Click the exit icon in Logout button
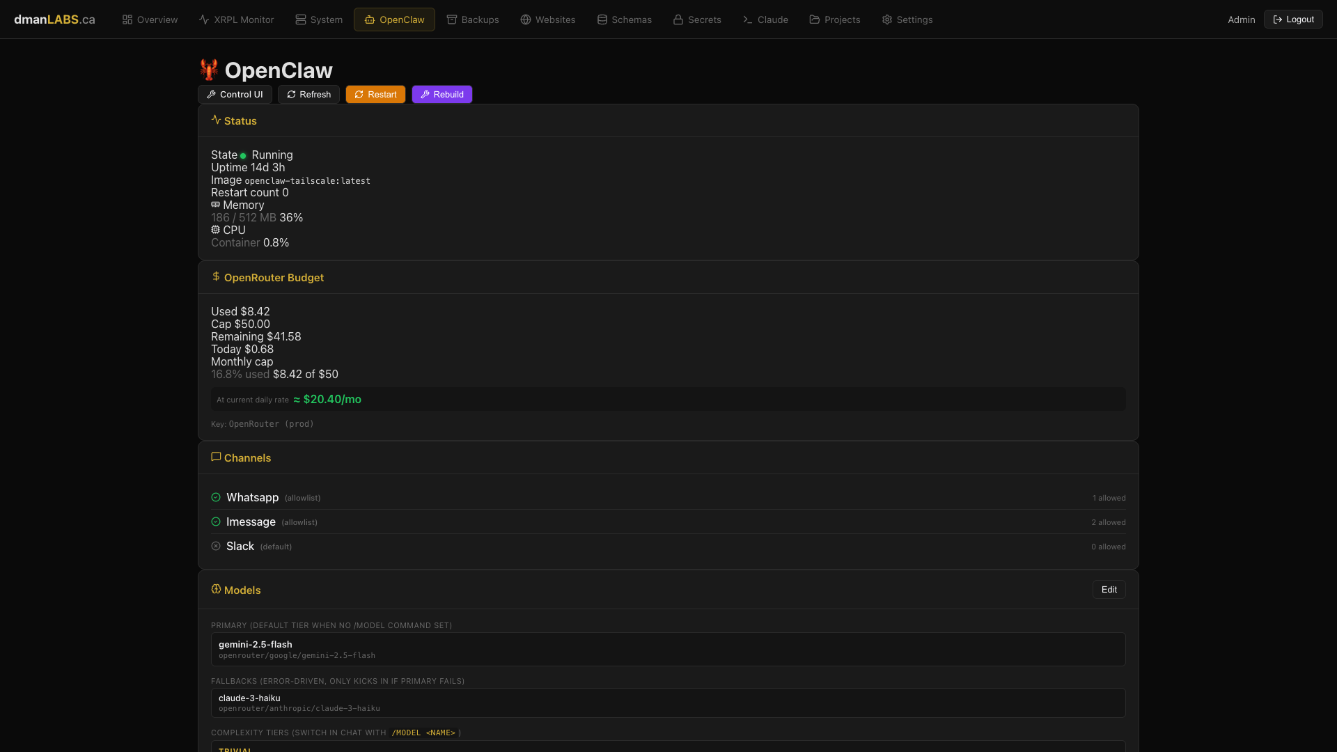Viewport: 1337px width, 752px height. tap(1278, 19)
